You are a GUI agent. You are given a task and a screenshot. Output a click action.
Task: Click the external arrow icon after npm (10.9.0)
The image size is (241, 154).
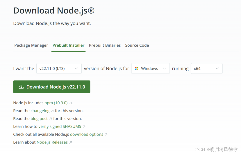pyautogui.click(x=70, y=103)
